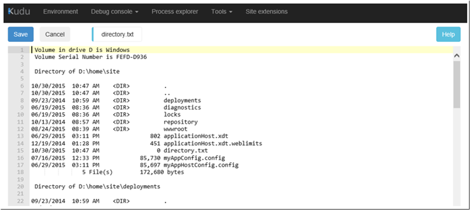Click line number 13 in the gutter
This screenshot has height=210, width=470.
pos(21,136)
